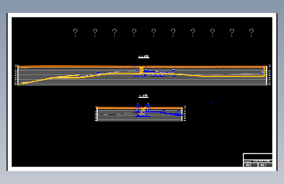Click the I-I 剖面 section title
Viewport: 284px width, 184px height.
[143, 96]
